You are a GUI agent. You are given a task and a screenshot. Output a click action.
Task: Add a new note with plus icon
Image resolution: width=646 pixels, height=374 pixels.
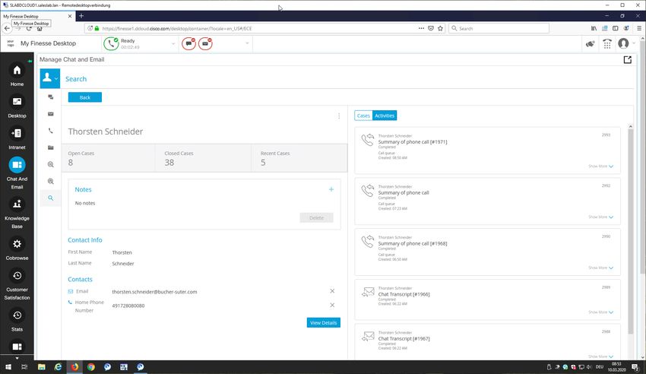tap(331, 189)
